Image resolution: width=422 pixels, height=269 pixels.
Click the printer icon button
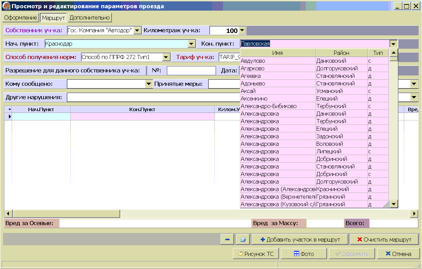pos(243,239)
